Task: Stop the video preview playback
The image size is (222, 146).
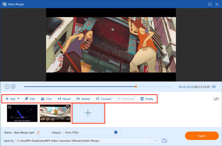Action: click(x=13, y=87)
